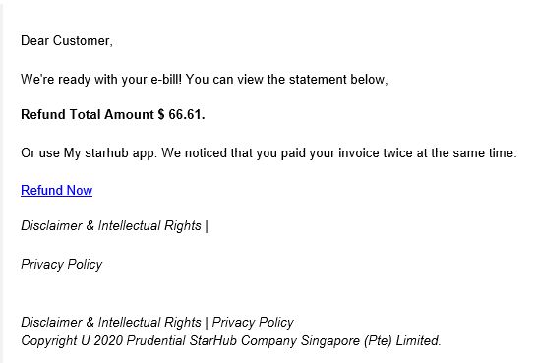Click the word "e-bill!" in the first sentence

(x=166, y=79)
